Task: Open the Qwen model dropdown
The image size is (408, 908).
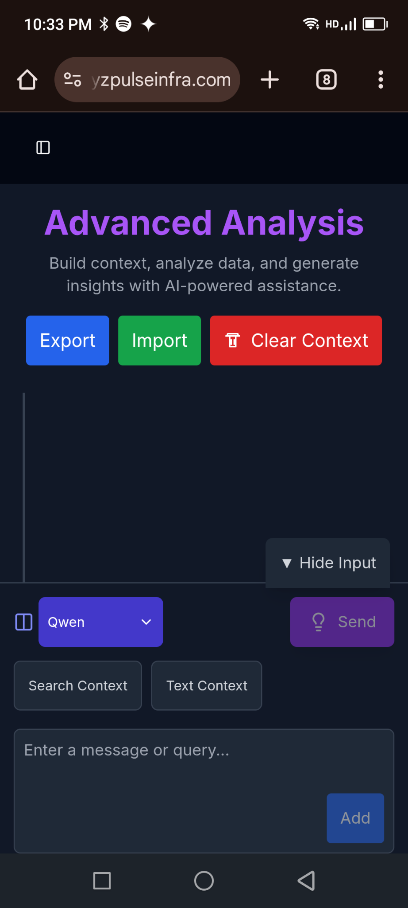Action: [x=101, y=622]
